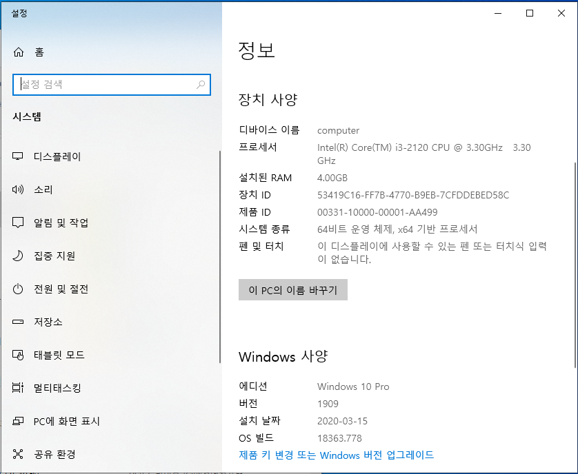Click the 설정 window title
The width and height of the screenshot is (578, 474).
pos(19,13)
